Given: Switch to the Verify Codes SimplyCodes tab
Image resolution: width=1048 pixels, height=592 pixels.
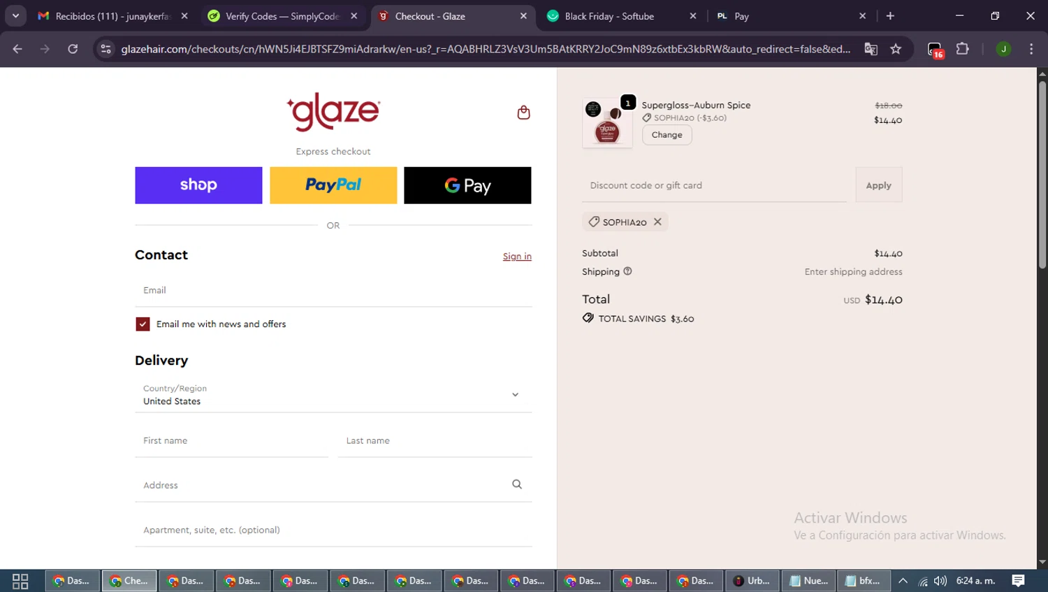Looking at the screenshot, I should pyautogui.click(x=282, y=16).
